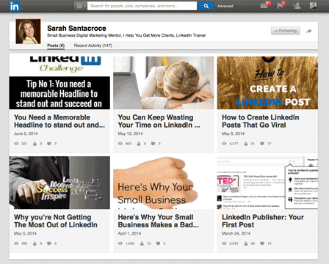
Task: Open the messages envelope icon
Action: (x=264, y=5)
